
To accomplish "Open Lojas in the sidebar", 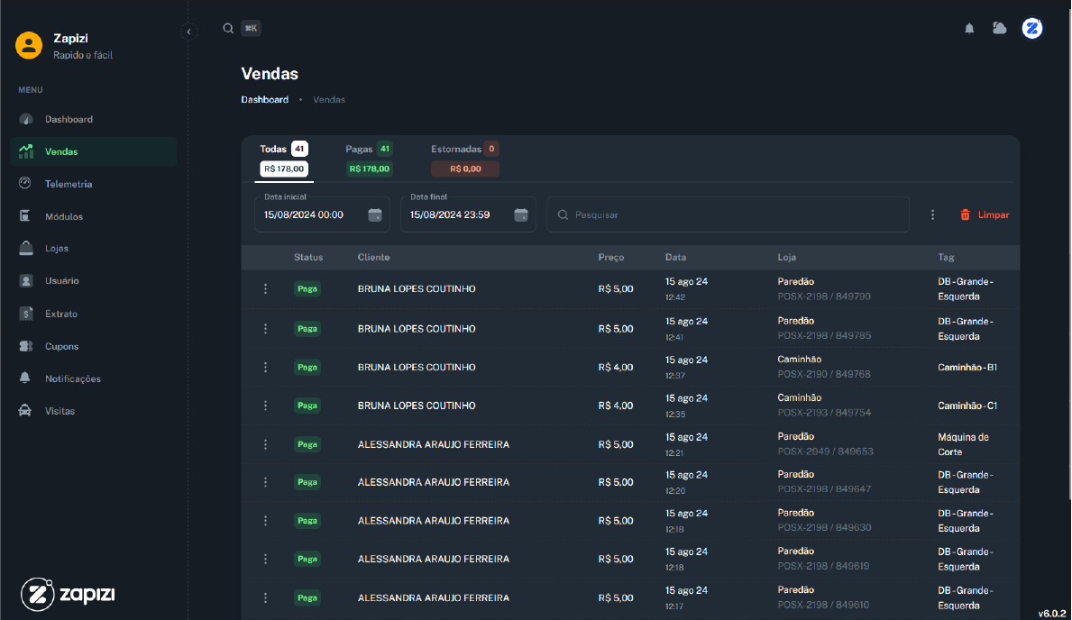I will 93,248.
